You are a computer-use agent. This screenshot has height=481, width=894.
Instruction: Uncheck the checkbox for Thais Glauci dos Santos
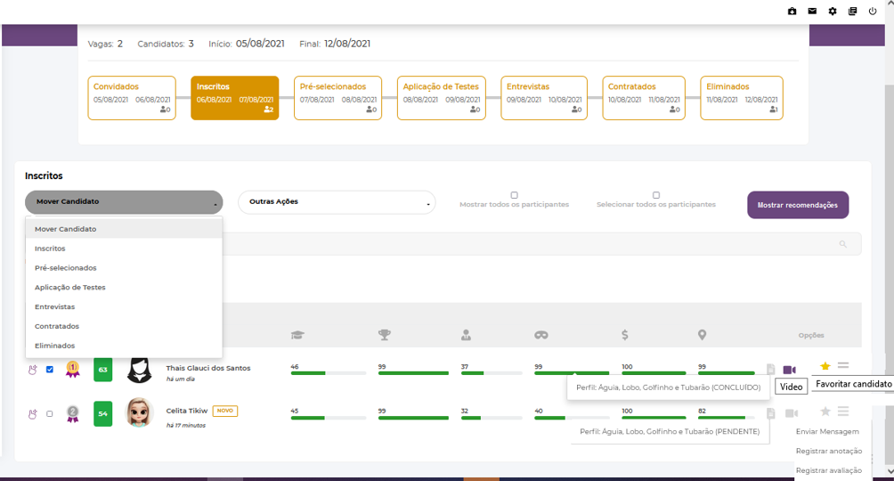point(50,369)
